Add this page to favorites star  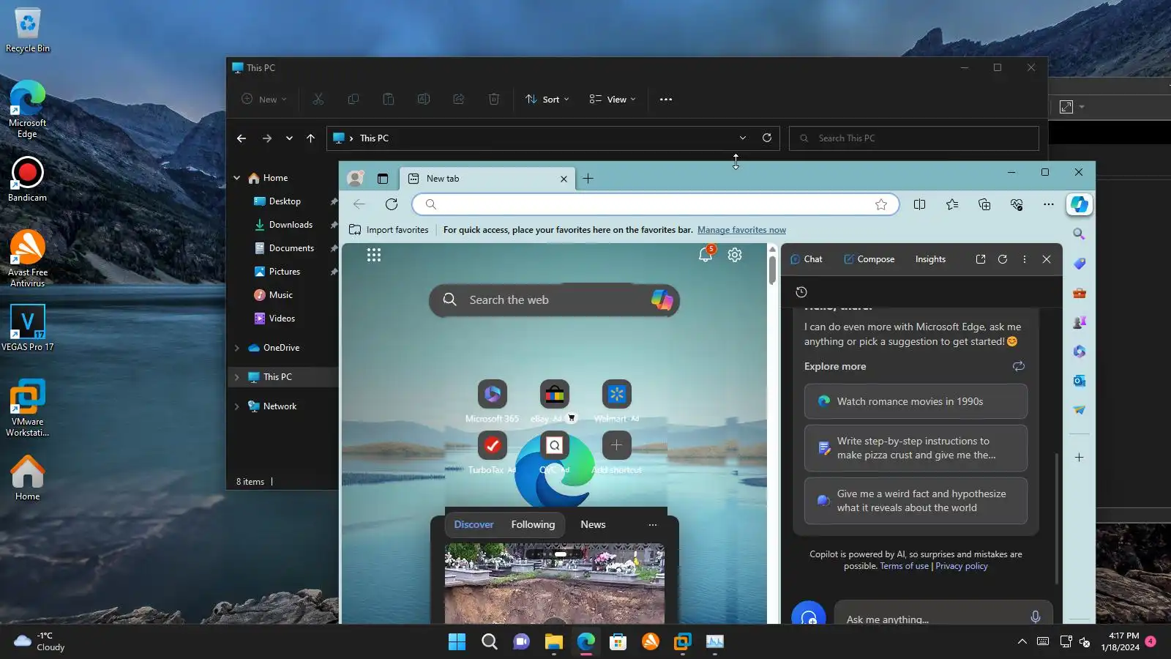point(881,204)
